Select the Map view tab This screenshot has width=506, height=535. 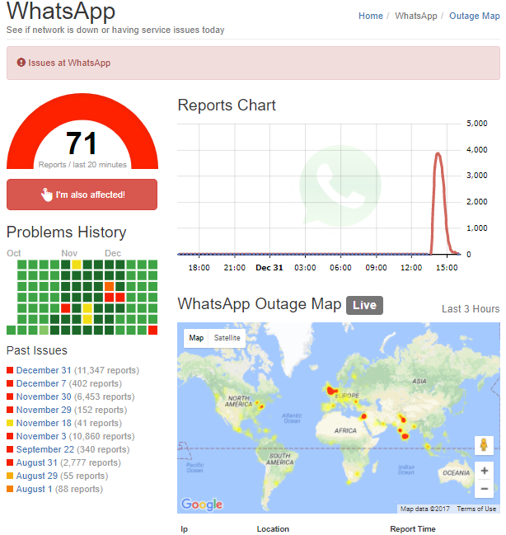pyautogui.click(x=196, y=338)
